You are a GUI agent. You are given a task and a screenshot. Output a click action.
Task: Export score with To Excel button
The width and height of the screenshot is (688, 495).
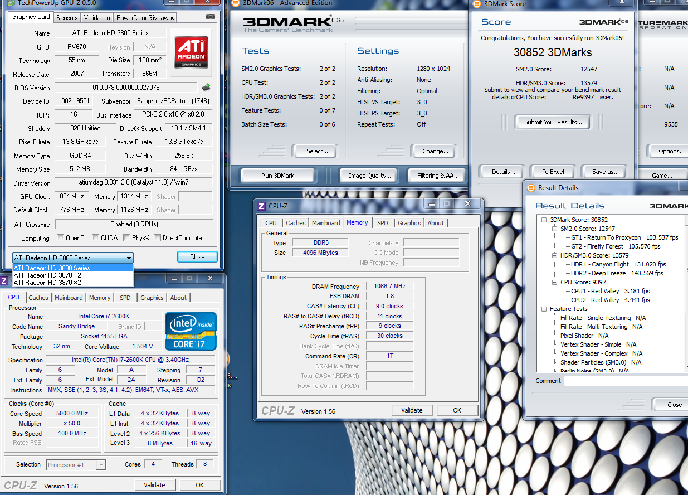point(553,172)
